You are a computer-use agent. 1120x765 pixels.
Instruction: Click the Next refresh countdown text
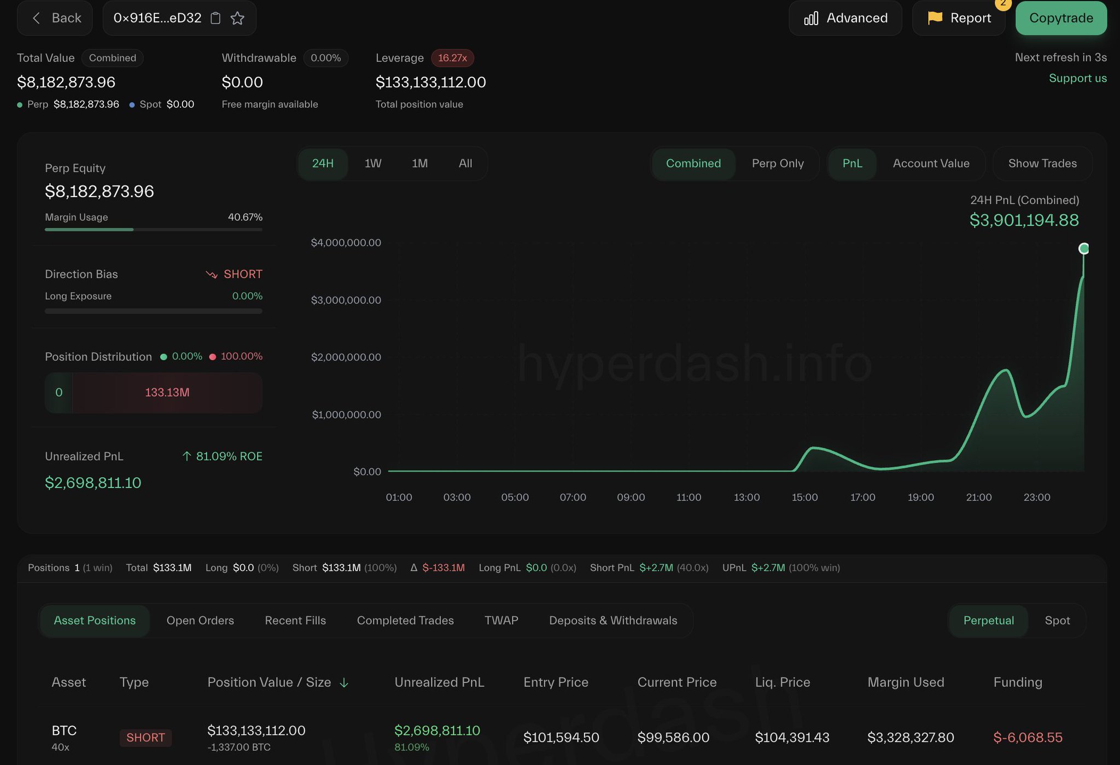click(x=1060, y=57)
